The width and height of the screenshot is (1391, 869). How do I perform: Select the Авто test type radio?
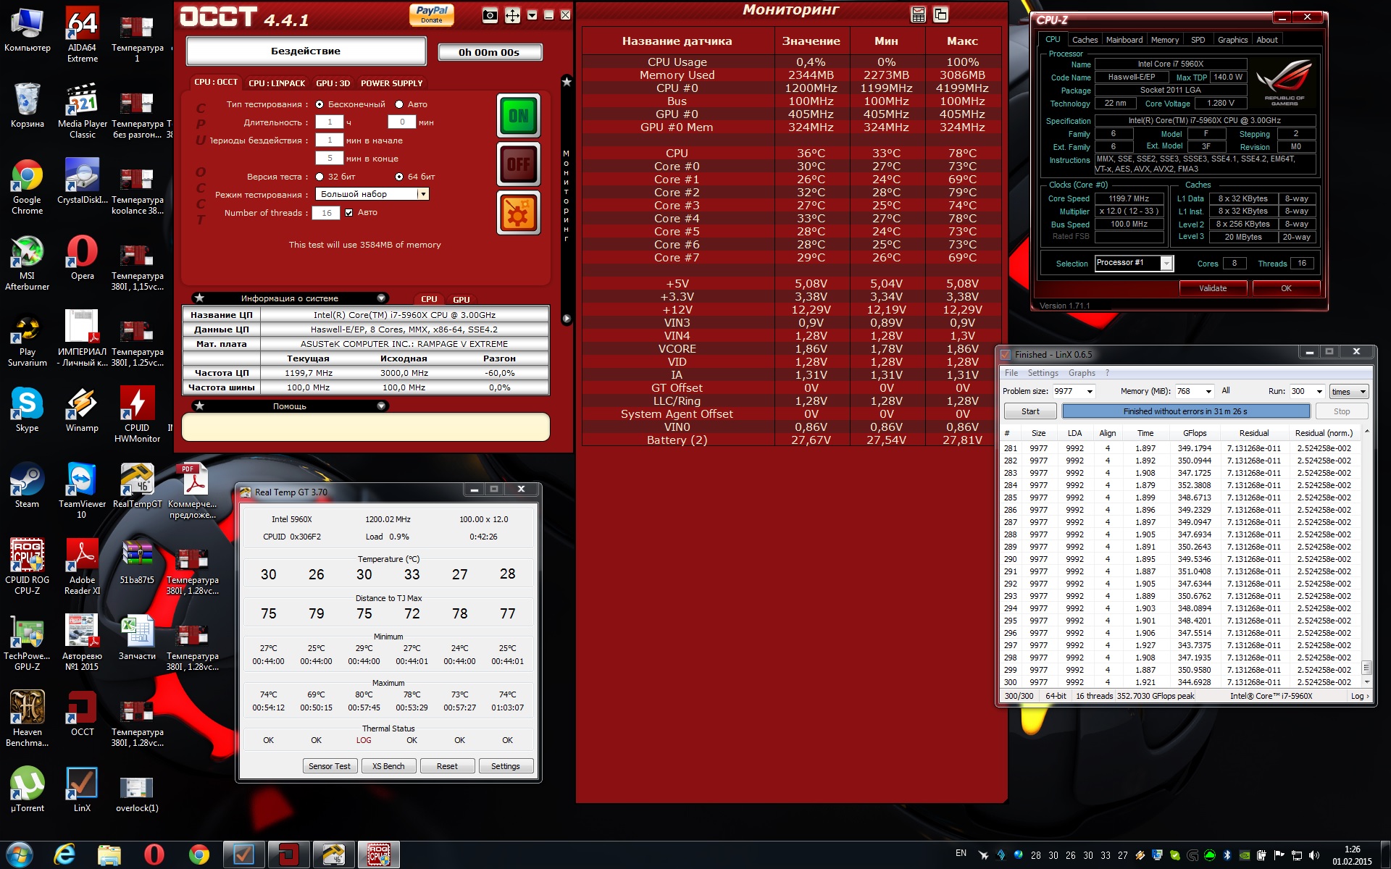(x=399, y=104)
